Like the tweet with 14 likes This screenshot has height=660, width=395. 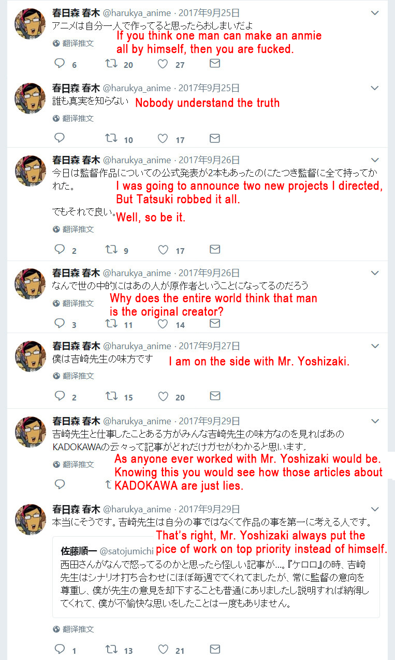click(x=163, y=324)
